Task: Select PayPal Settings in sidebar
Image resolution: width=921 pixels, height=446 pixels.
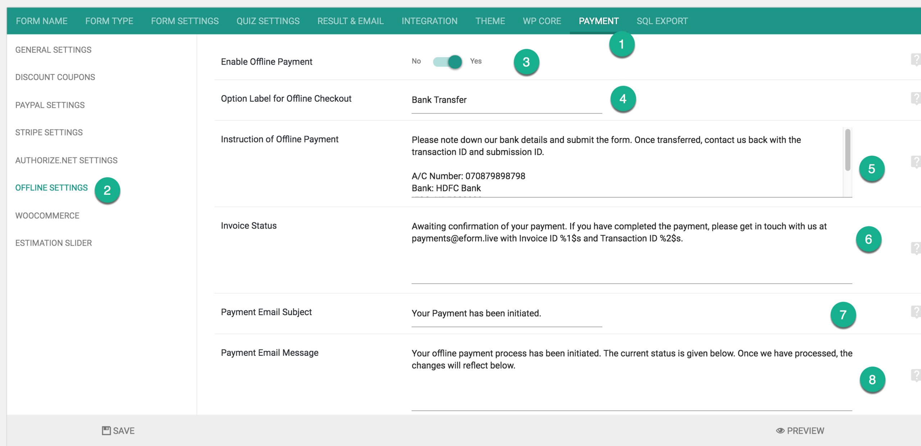Action: [50, 105]
